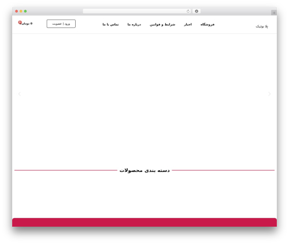Open a new tab with plus button
This screenshot has width=289, height=244.
pos(274,13)
